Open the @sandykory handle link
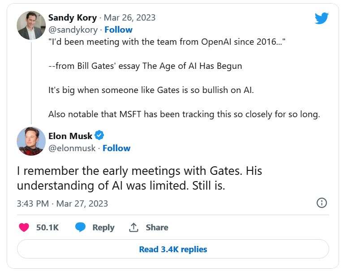 click(73, 30)
